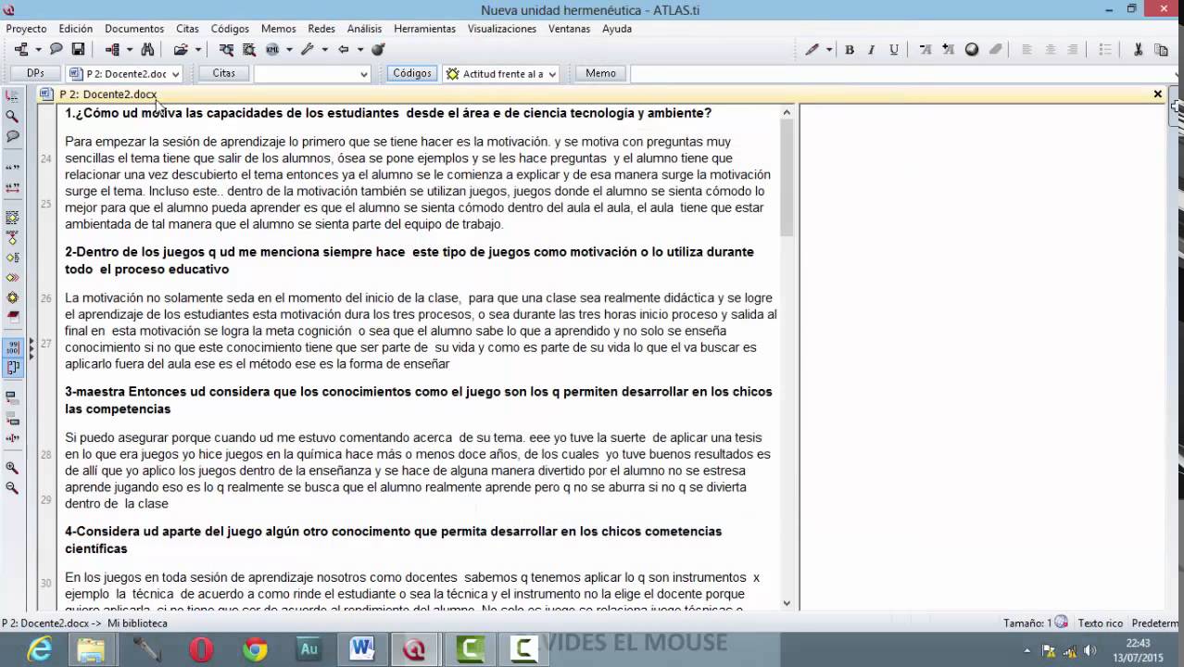Close the Docente2.docx document pane
1184x667 pixels.
[1157, 94]
